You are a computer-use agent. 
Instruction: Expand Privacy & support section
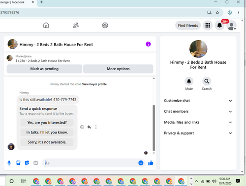pos(198,133)
